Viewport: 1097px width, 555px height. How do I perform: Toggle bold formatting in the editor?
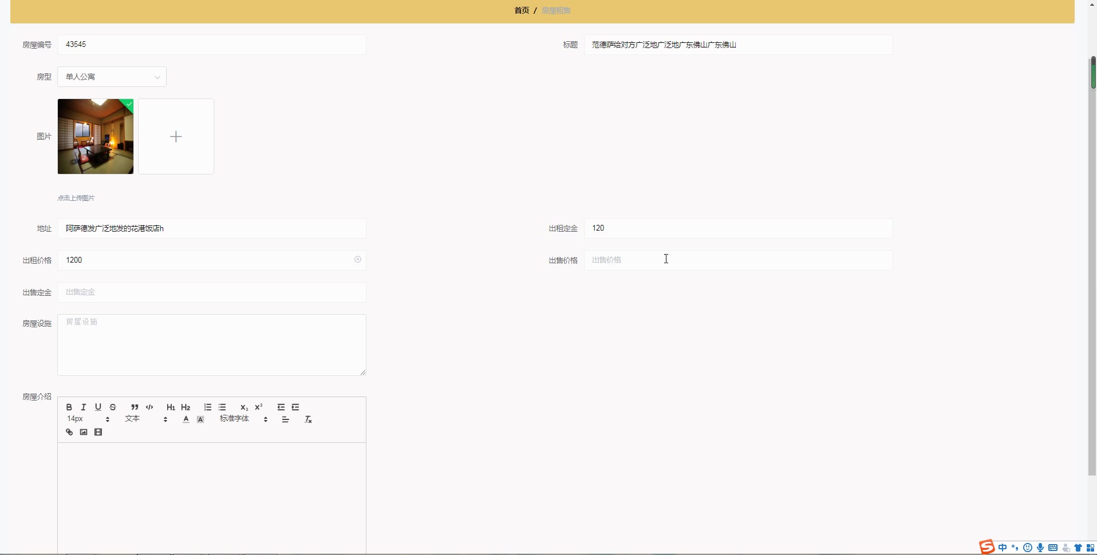click(69, 407)
